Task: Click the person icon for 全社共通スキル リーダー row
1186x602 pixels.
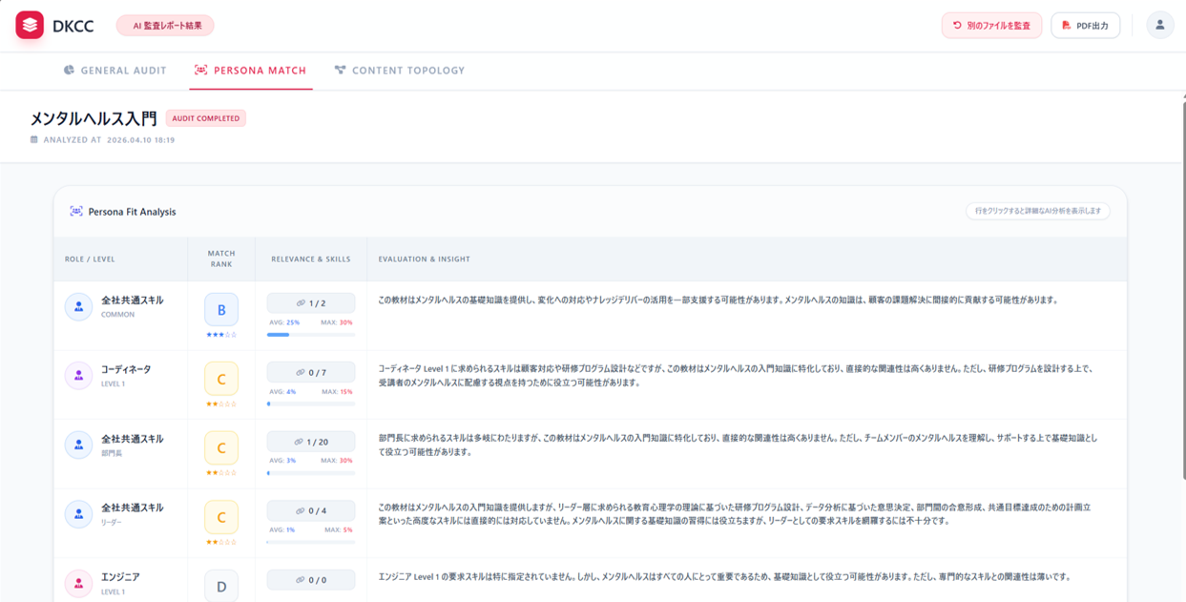Action: coord(78,514)
